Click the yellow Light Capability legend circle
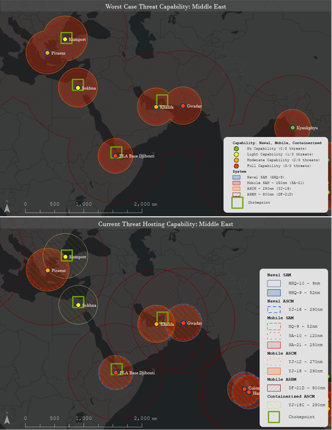332x430 pixels. (236, 154)
